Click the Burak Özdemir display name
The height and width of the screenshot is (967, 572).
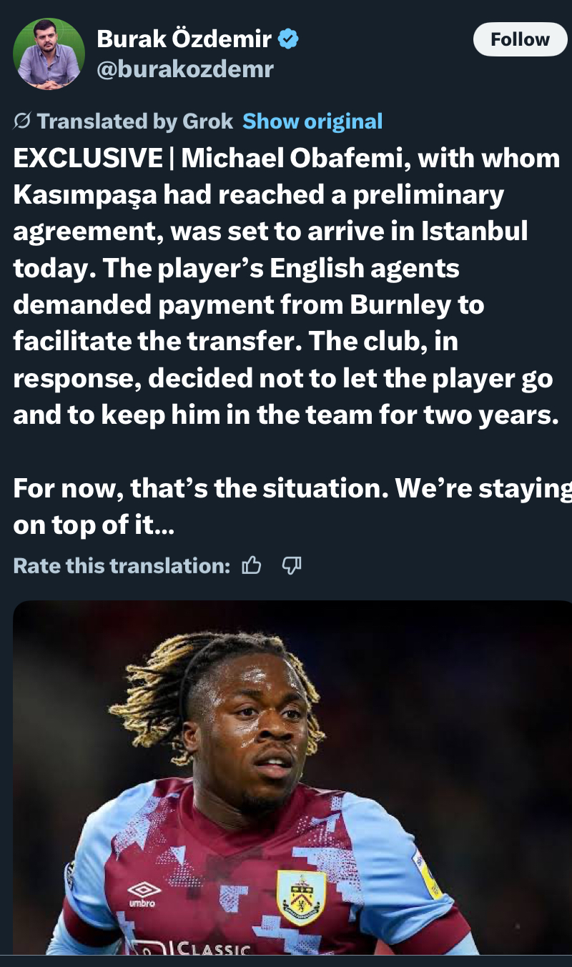tap(184, 39)
